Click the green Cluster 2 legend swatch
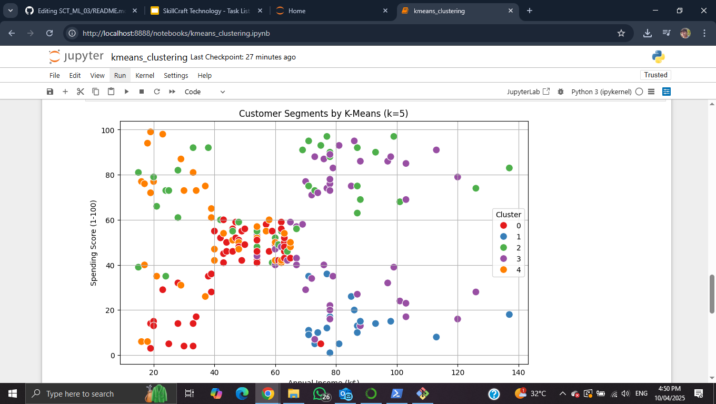This screenshot has height=404, width=716. coord(503,248)
